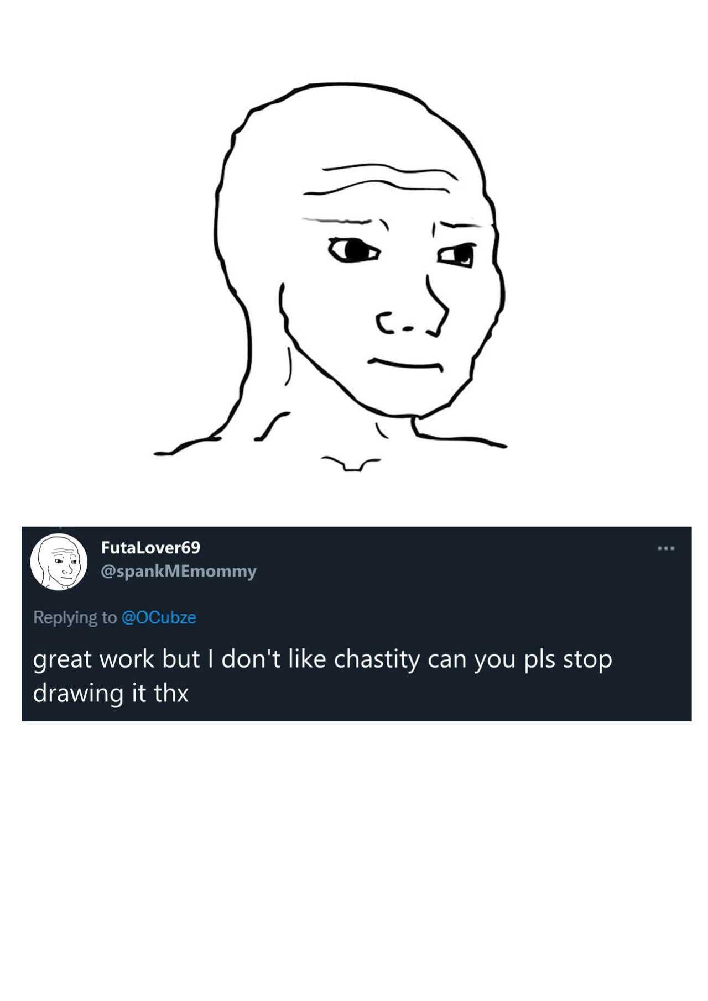Click the Wojak profile avatar

click(x=59, y=562)
